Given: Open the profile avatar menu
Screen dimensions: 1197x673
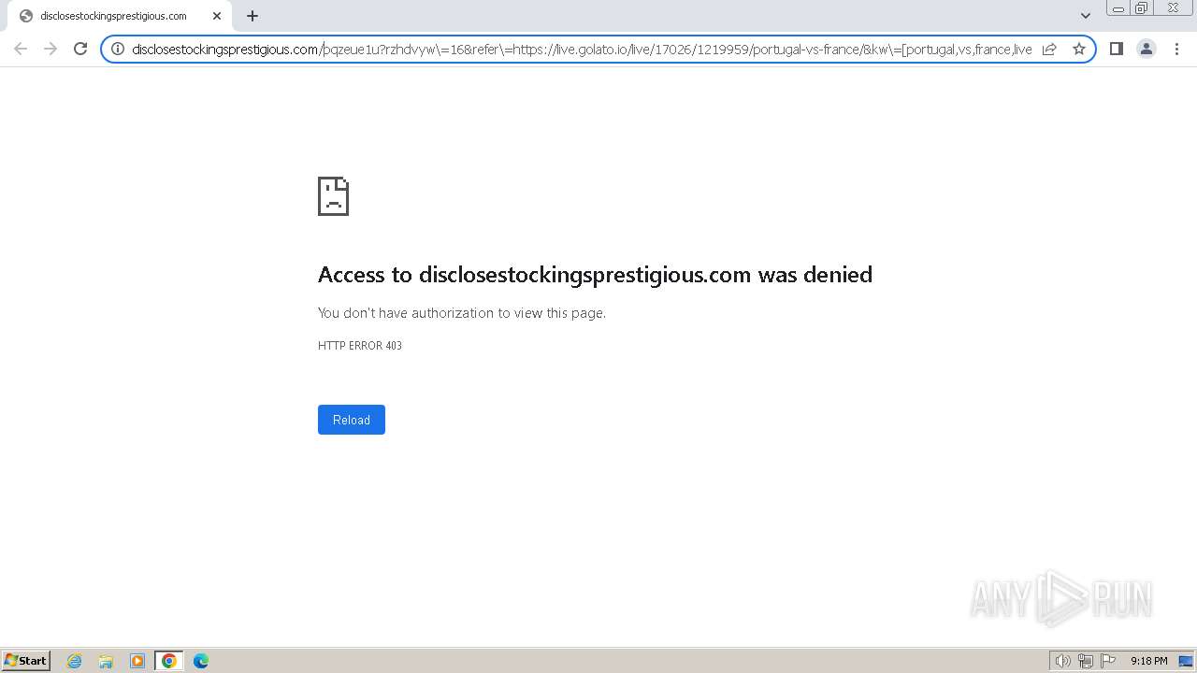Looking at the screenshot, I should (1146, 49).
